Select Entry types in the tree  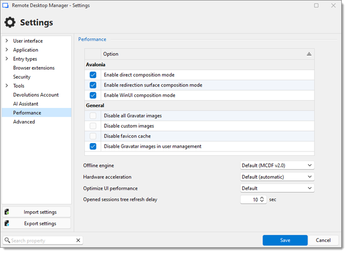25,59
